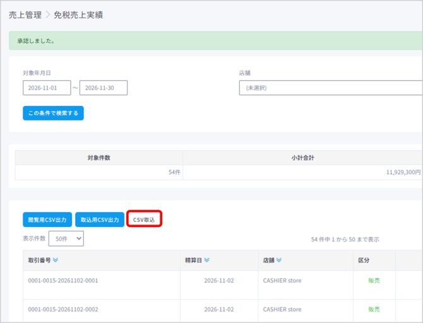Sort by 店舗 column arrow icon
The height and width of the screenshot is (323, 423).
point(279,260)
